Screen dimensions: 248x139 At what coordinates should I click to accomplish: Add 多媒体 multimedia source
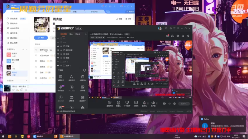coord(136,104)
